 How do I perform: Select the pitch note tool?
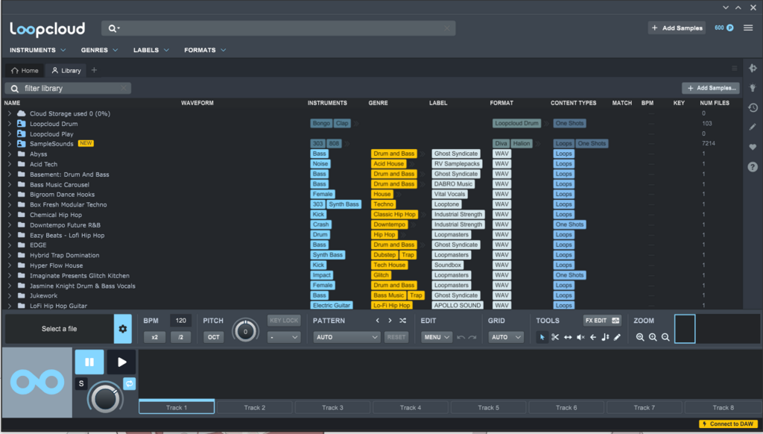pyautogui.click(x=605, y=337)
